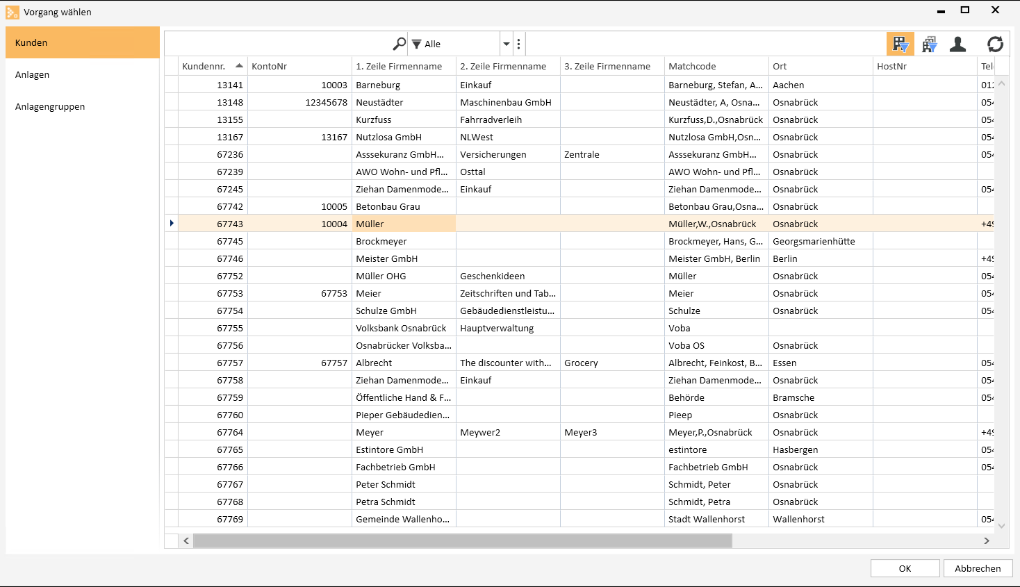Sort by HostNr column header
1020x587 pixels.
[925, 66]
